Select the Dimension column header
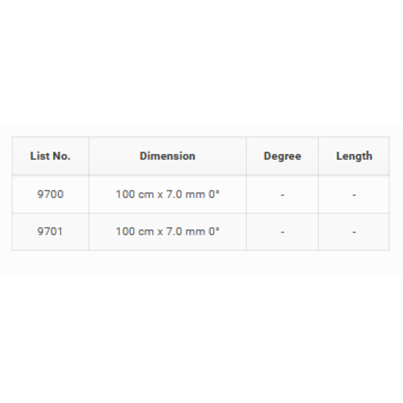This screenshot has height=403, width=403. tap(167, 156)
